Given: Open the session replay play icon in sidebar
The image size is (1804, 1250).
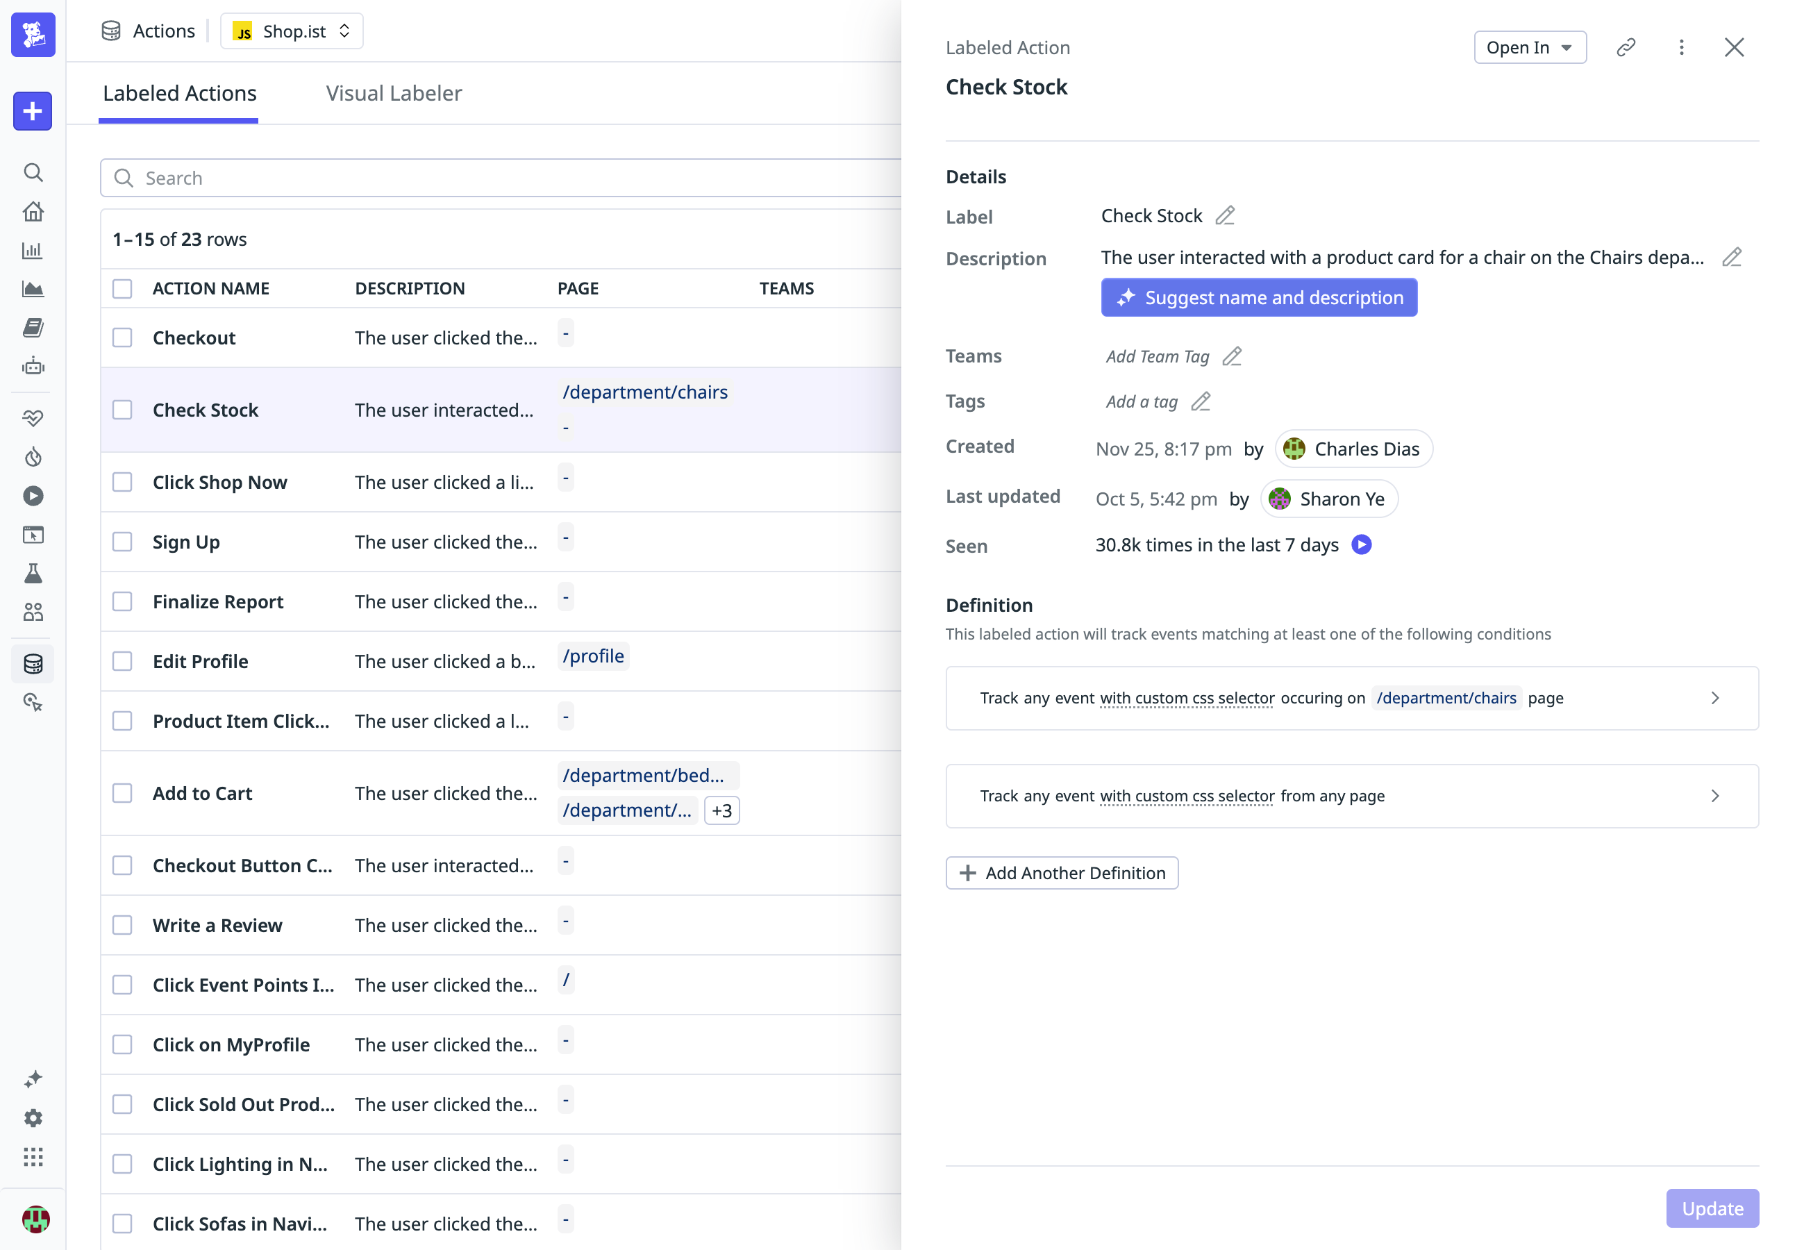Looking at the screenshot, I should click(x=33, y=496).
